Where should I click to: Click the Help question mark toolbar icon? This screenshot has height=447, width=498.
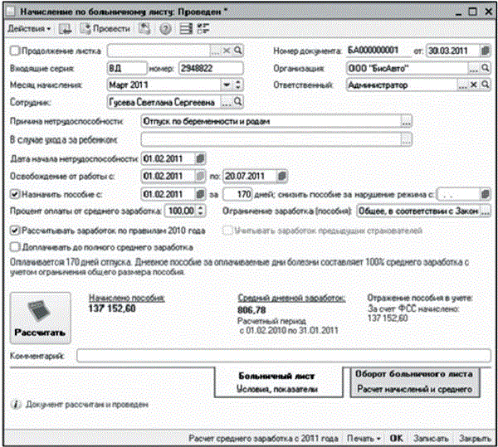pos(164,29)
